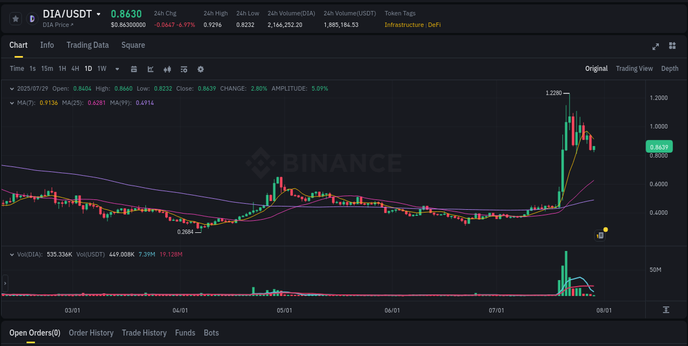Switch chart to Depth view
Viewport: 688px width, 346px height.
(670, 68)
